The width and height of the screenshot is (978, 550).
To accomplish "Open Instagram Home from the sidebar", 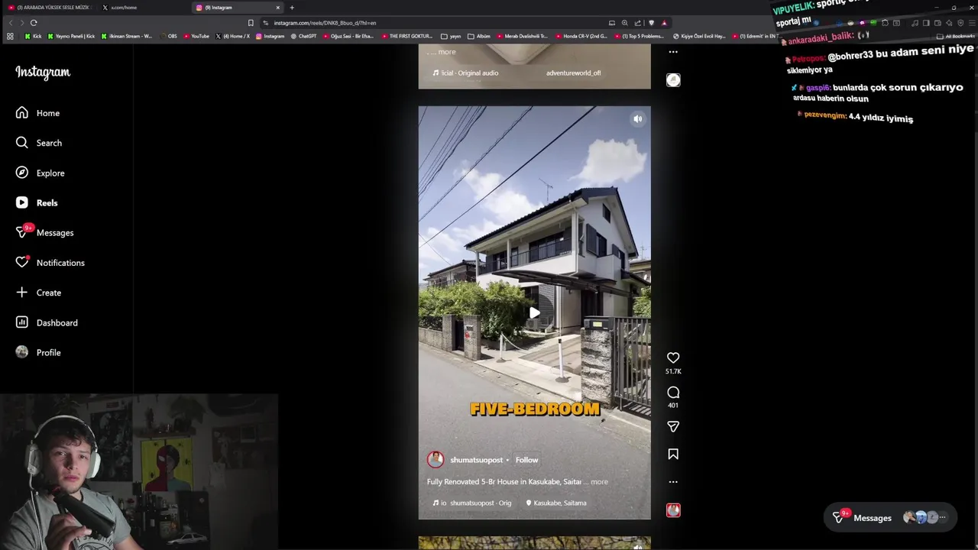I will pyautogui.click(x=37, y=113).
